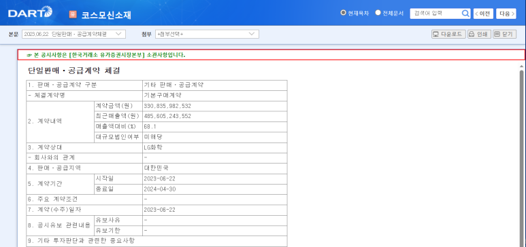Viewport: 526px width, 247px height.
Task: Click the value 미해당
Action: tap(153, 137)
